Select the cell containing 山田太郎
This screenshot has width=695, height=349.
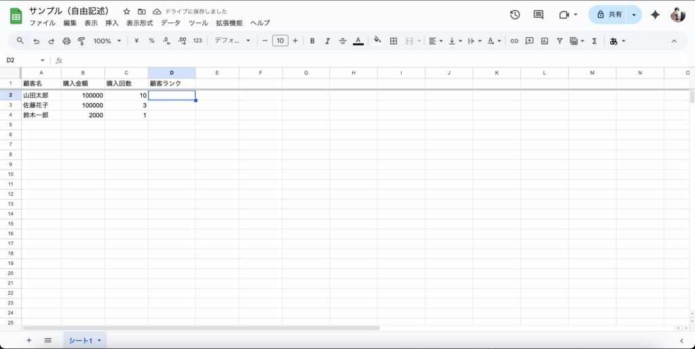click(41, 95)
